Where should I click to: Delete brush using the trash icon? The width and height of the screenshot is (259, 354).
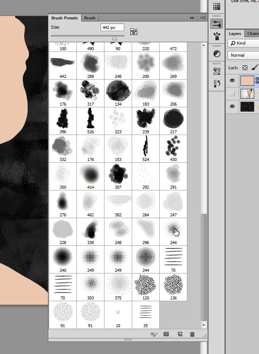pos(193,334)
